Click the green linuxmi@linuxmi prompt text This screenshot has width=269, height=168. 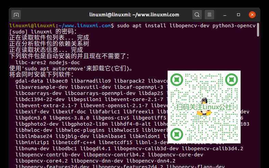32,26
